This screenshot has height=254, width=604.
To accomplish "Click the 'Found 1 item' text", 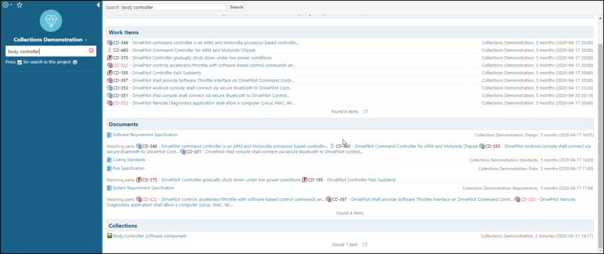I will (344, 245).
